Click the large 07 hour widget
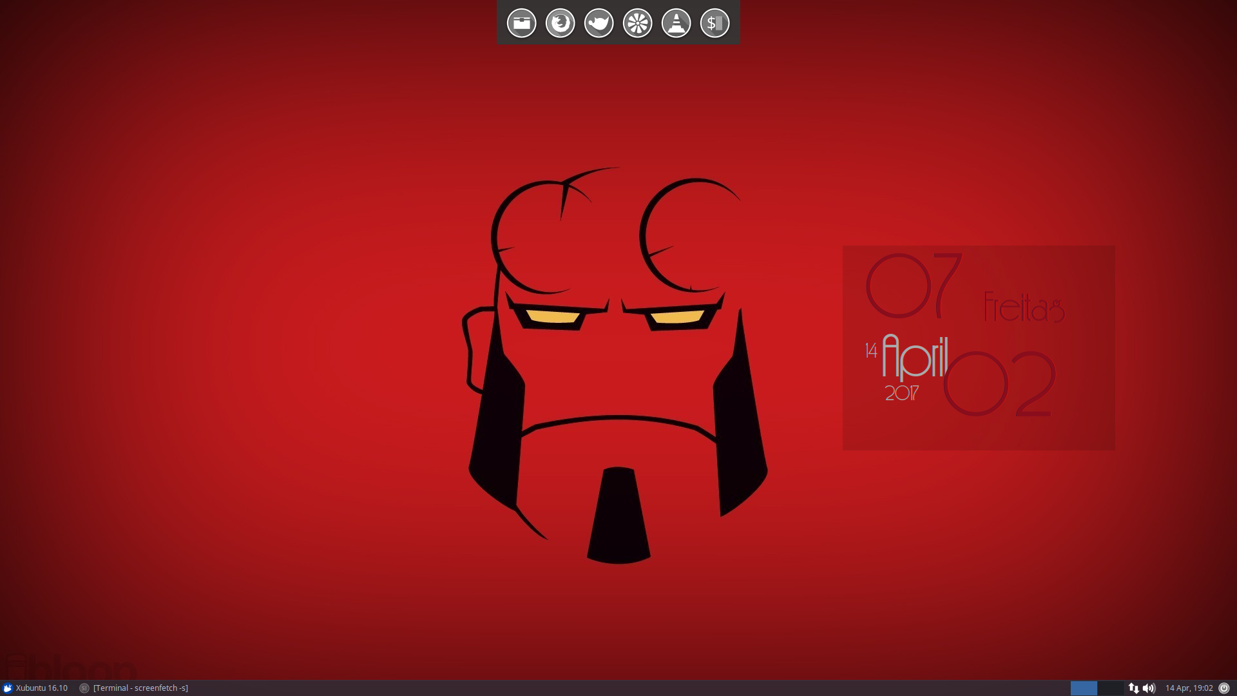 tap(914, 286)
